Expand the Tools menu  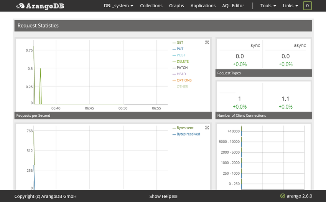268,6
